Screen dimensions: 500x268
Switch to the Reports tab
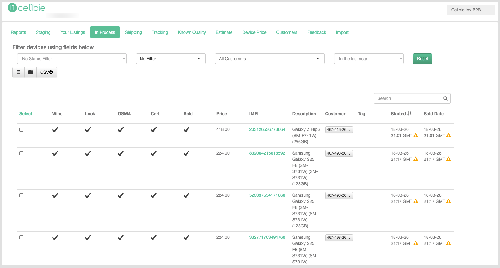(18, 32)
